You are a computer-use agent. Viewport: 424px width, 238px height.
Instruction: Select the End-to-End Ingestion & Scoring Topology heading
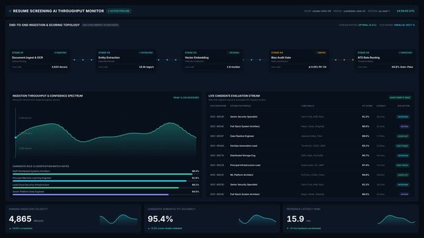click(44, 25)
